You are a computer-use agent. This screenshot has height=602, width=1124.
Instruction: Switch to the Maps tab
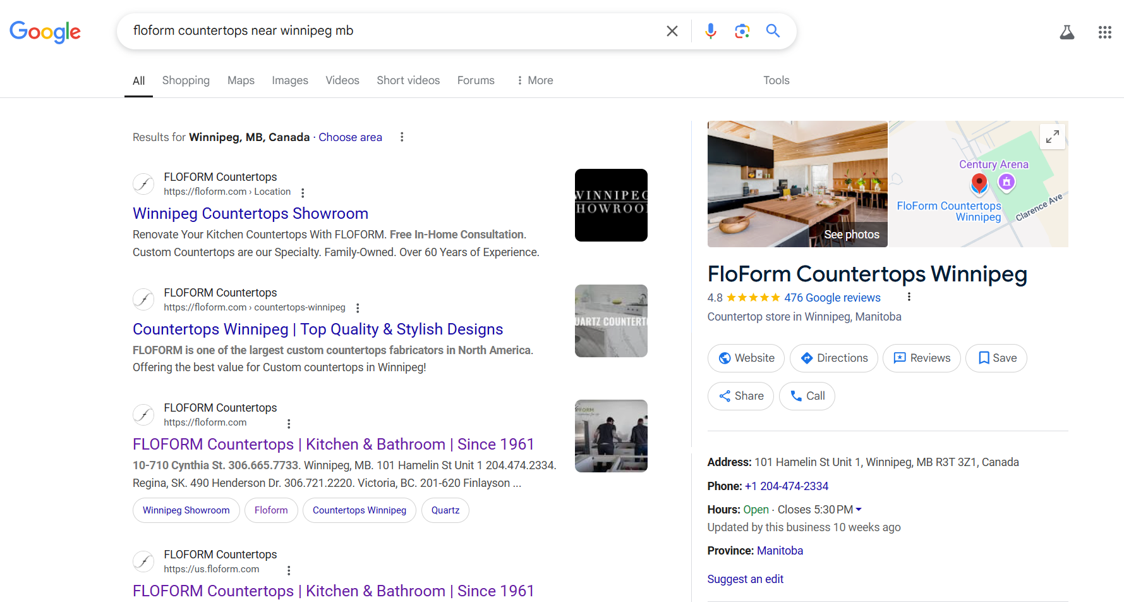click(241, 80)
